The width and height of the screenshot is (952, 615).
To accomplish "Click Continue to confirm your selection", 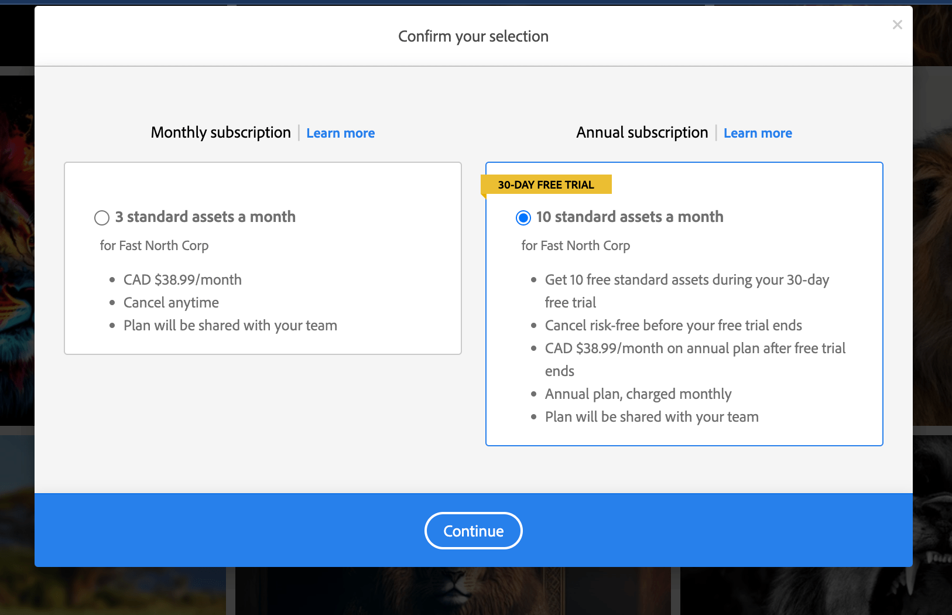I will point(473,531).
